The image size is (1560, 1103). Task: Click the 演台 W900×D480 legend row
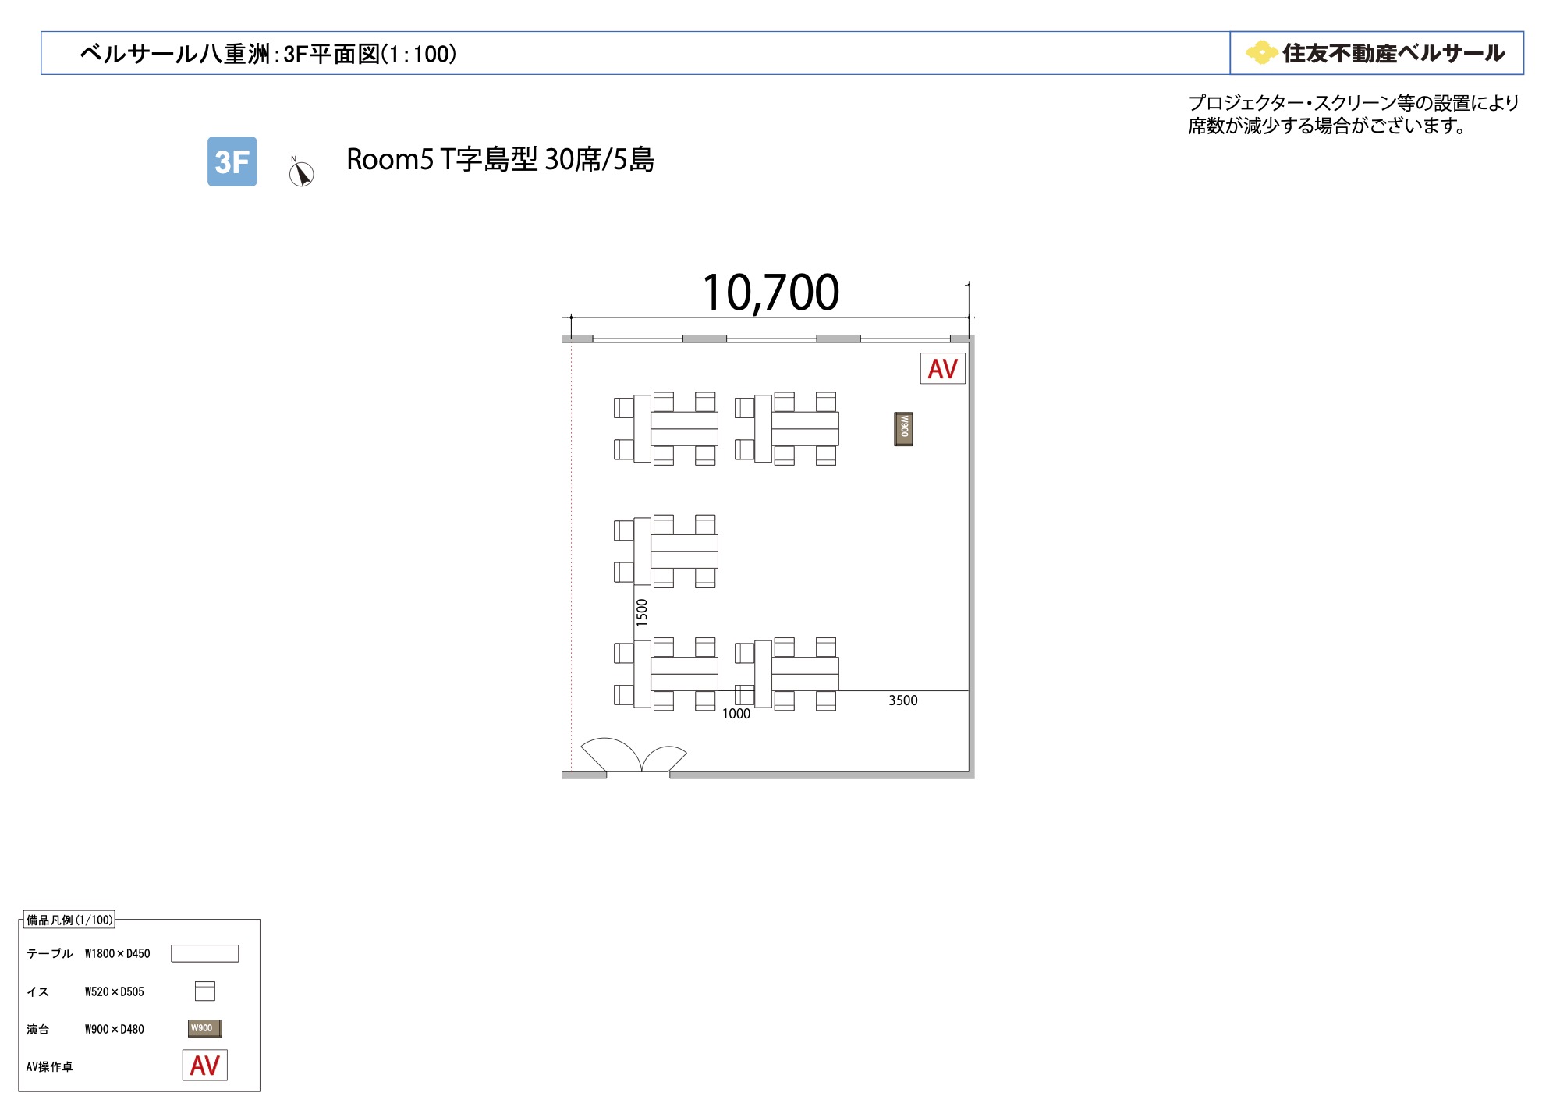tap(125, 1029)
